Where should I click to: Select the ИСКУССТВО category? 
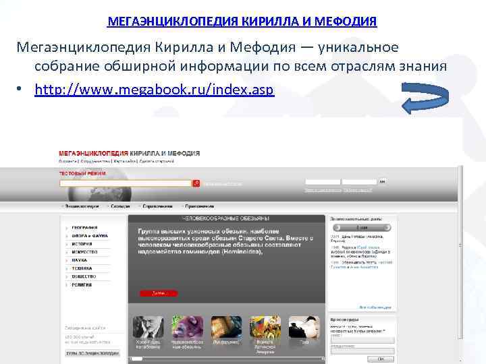click(x=84, y=252)
